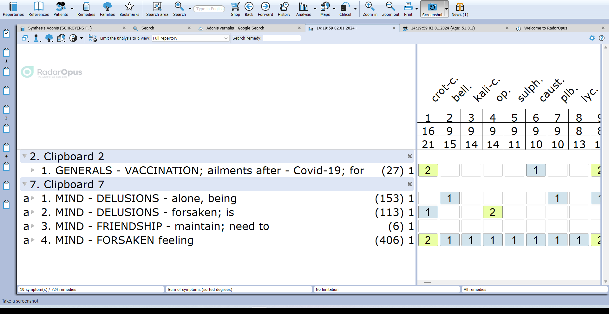Click the Clificol cloud icon
Viewport: 609px width, 314px height.
345,9
